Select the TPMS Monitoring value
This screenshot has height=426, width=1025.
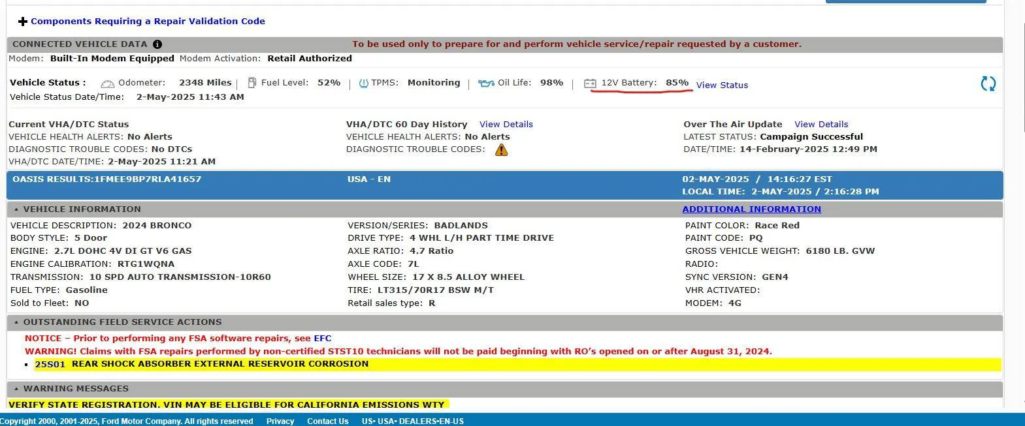click(434, 83)
